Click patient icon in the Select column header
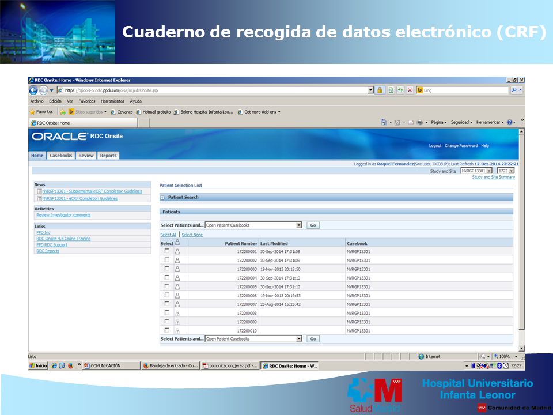Screen dimensions: 553x415 pyautogui.click(x=177, y=242)
